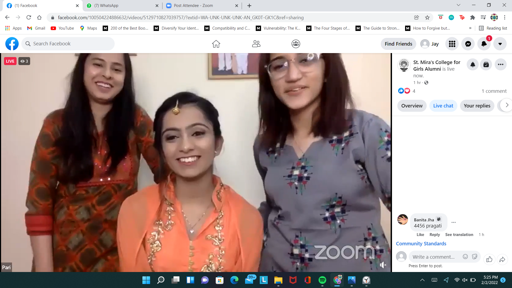
Task: Click the Find Friends button
Action: pyautogui.click(x=398, y=43)
